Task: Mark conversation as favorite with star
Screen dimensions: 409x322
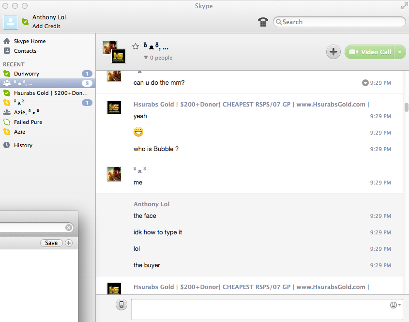Action: click(x=136, y=46)
